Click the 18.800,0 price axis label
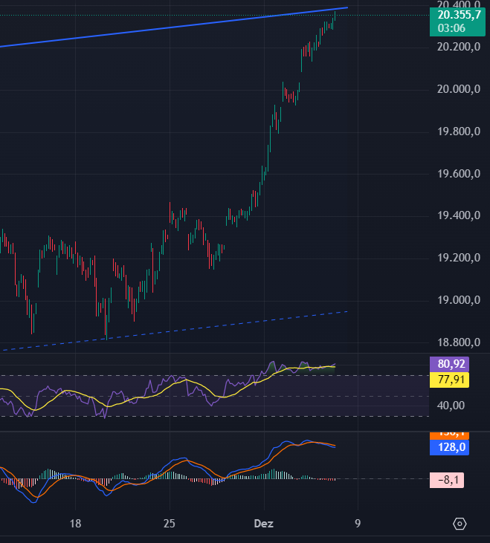The image size is (490, 543). (459, 342)
